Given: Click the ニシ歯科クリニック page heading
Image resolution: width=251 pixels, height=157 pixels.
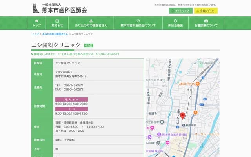Looking at the screenshot, I should 56,45.
